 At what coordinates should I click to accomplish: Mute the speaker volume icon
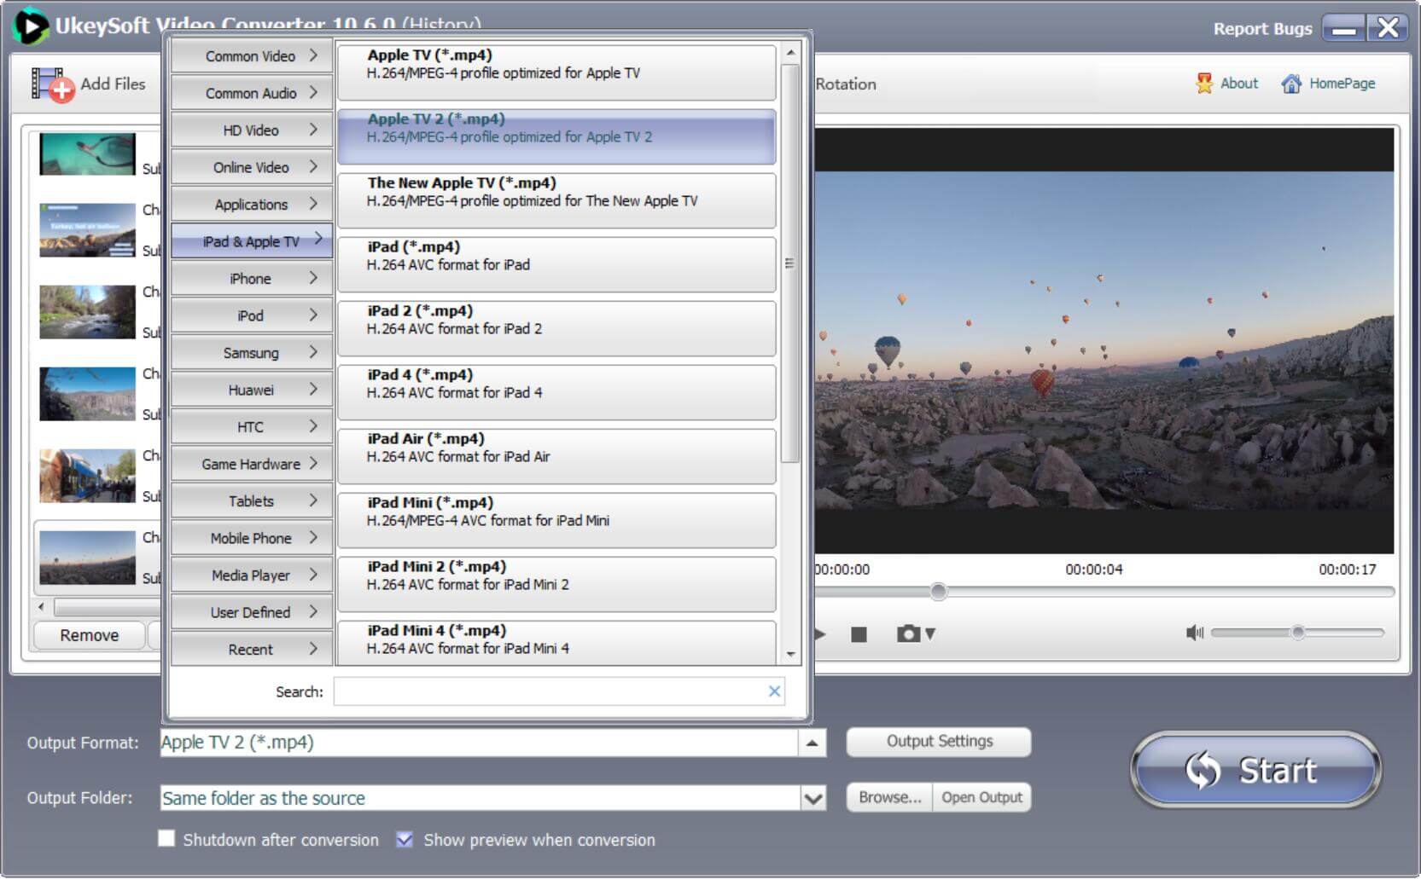1194,633
